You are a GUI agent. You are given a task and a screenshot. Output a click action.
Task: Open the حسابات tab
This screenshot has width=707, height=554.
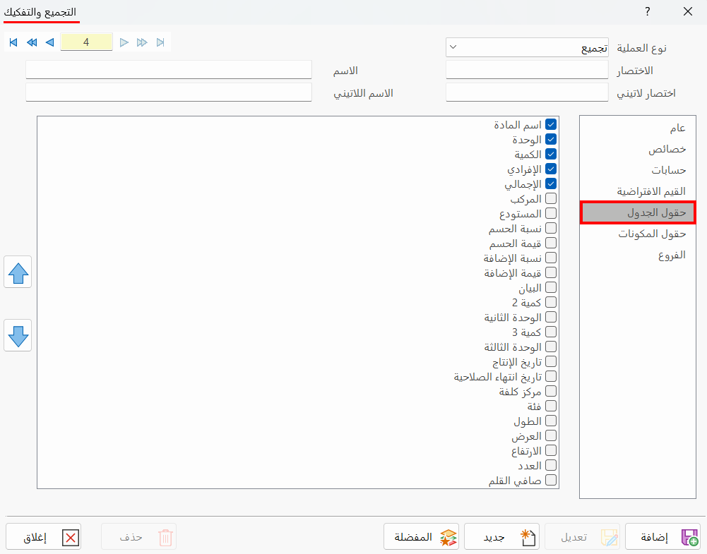(x=638, y=170)
